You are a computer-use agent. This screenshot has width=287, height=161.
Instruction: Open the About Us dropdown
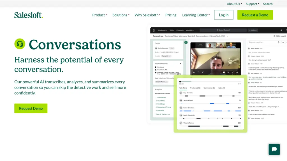[x=234, y=4]
